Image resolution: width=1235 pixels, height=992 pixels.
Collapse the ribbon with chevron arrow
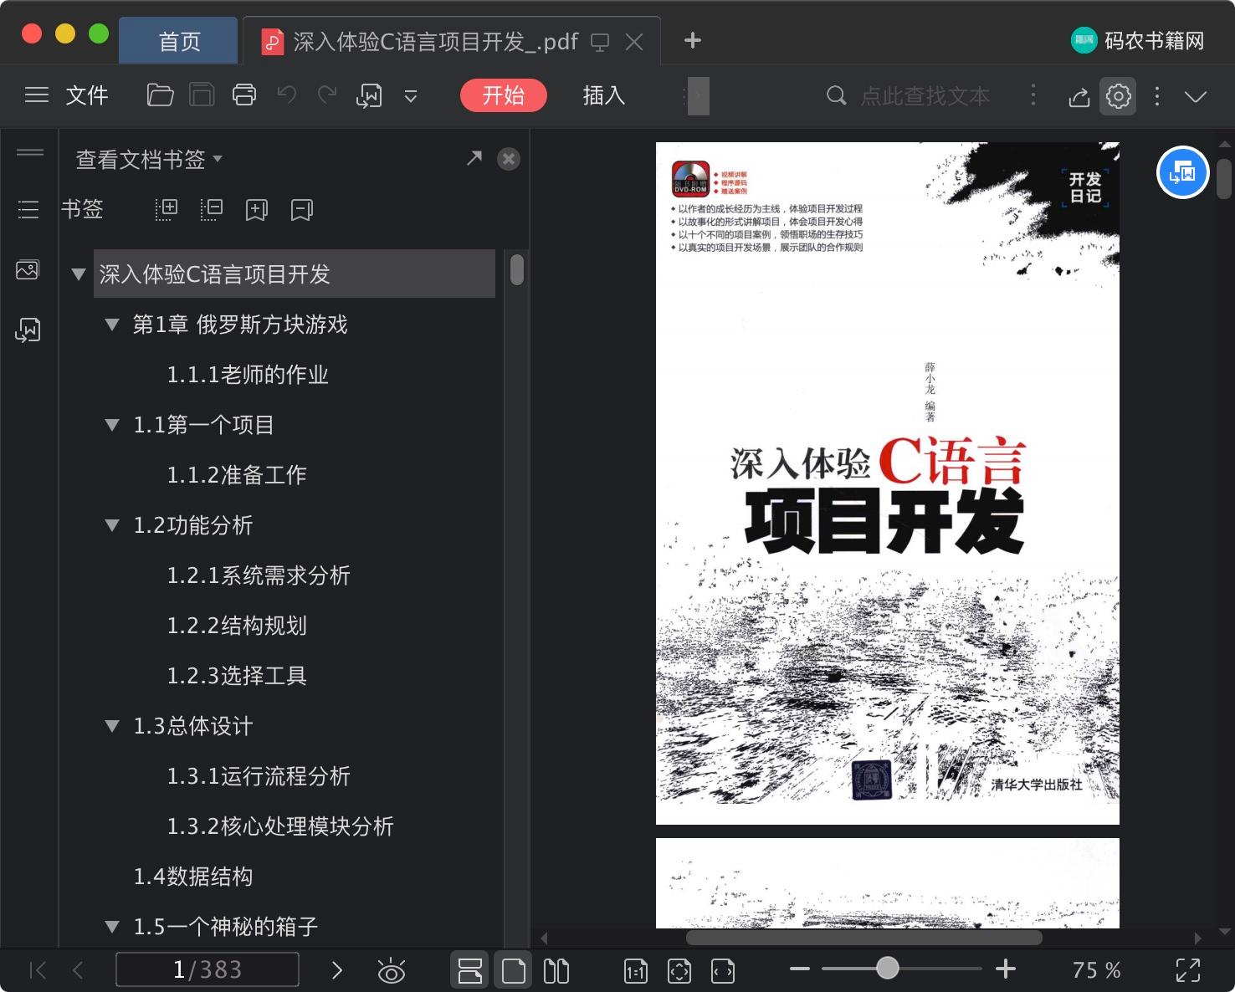(1196, 96)
